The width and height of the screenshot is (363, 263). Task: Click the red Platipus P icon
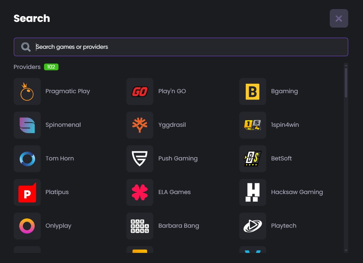pyautogui.click(x=27, y=192)
